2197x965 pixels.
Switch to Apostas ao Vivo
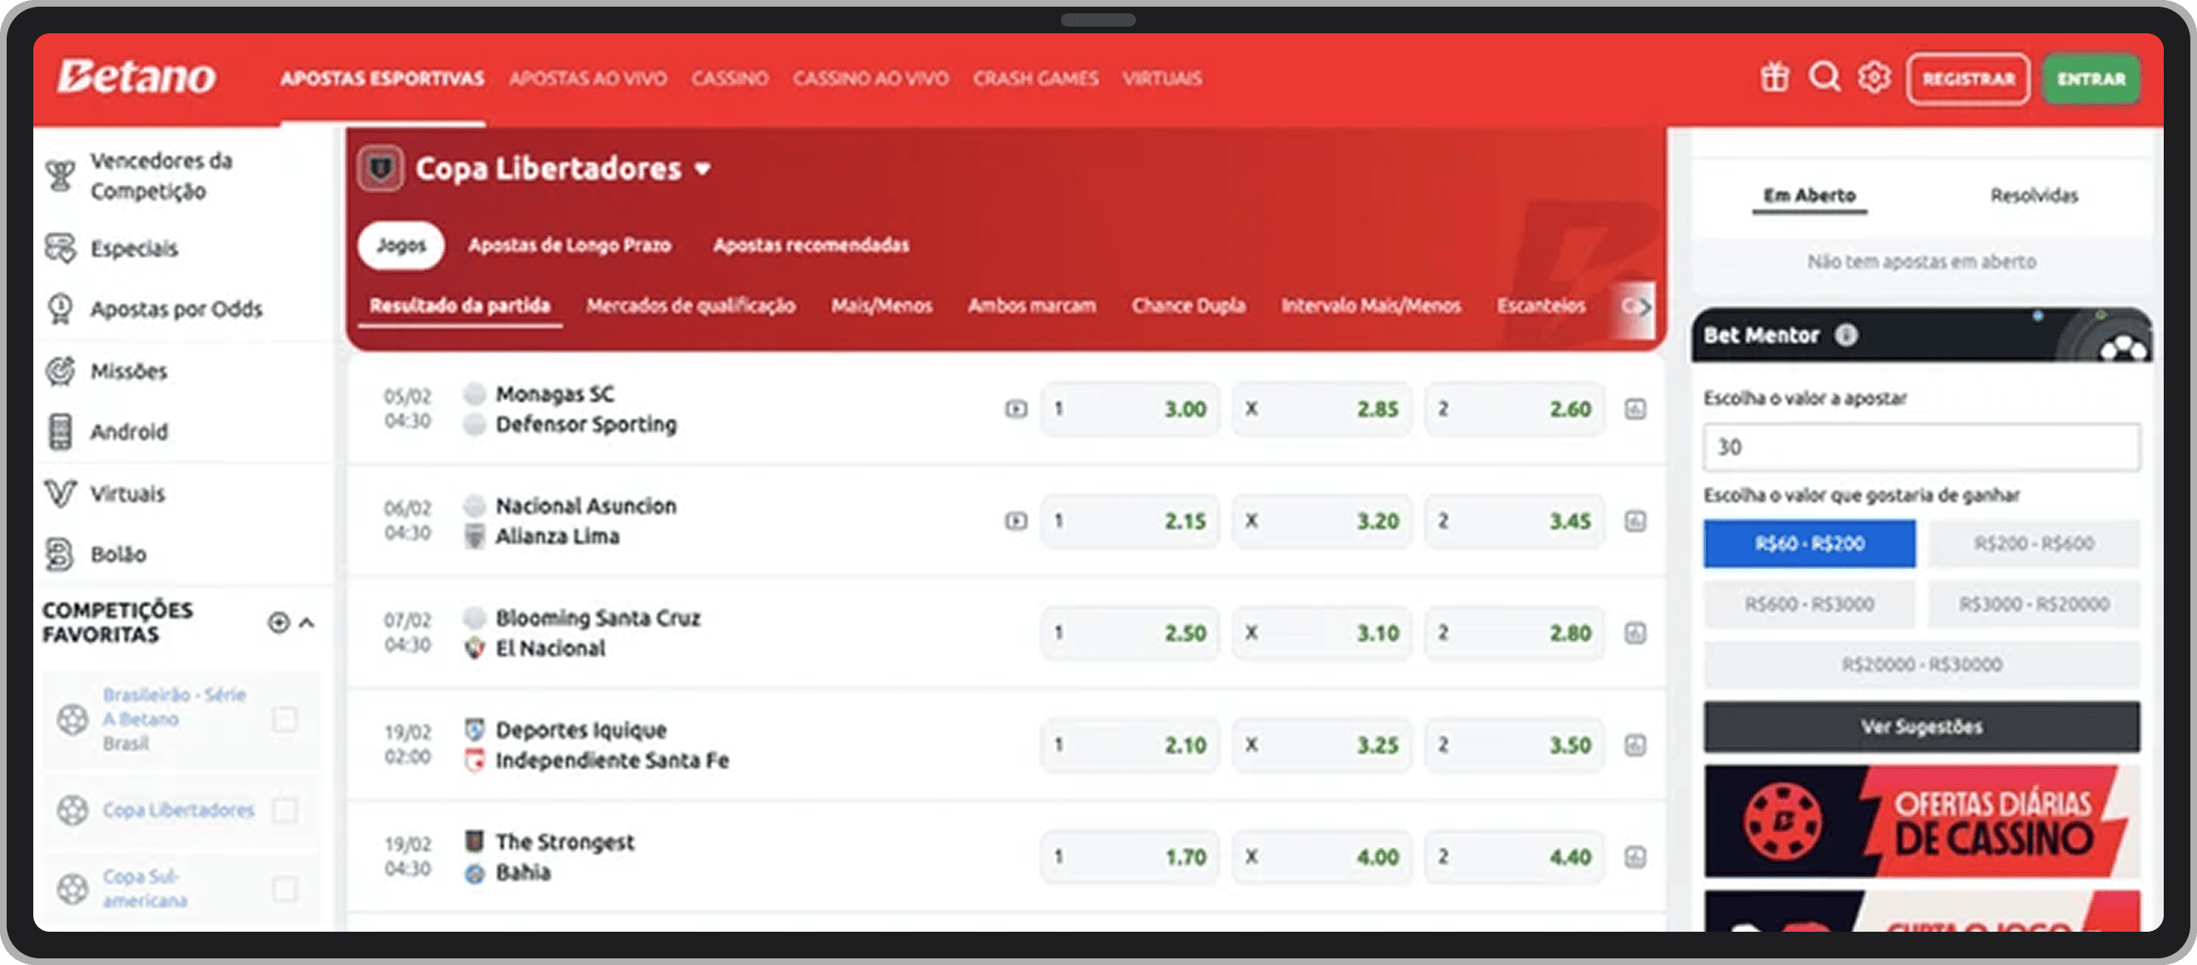(588, 78)
